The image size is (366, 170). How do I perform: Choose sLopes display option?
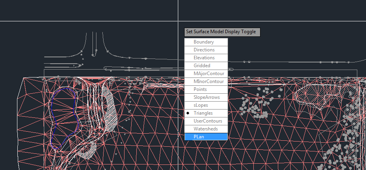(206, 105)
